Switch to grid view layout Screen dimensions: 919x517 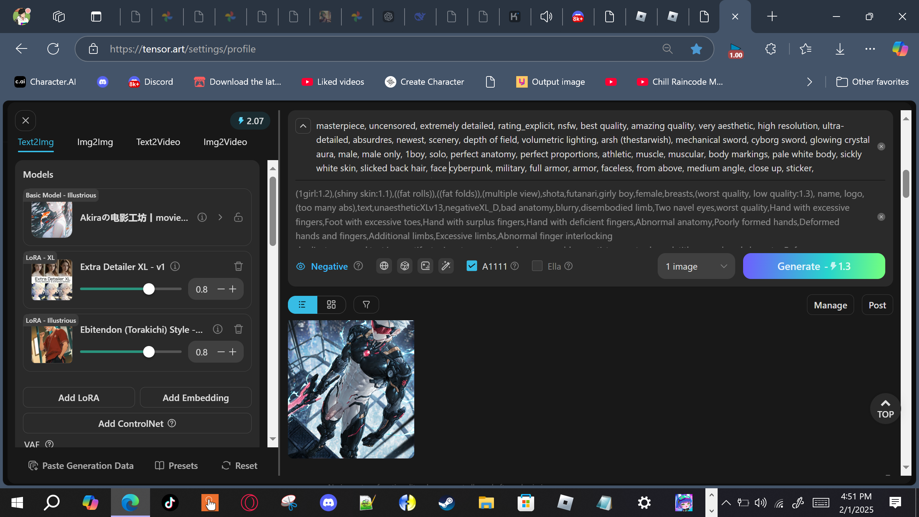[331, 305]
